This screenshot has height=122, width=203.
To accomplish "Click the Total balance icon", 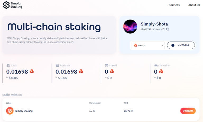I will [8, 65].
